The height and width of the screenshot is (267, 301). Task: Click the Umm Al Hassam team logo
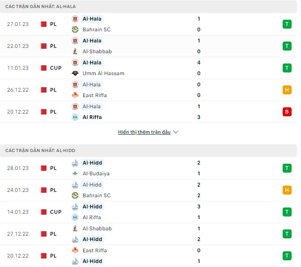tap(75, 73)
